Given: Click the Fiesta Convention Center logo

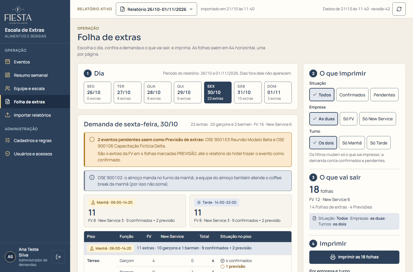Looking at the screenshot, I should pos(18,15).
